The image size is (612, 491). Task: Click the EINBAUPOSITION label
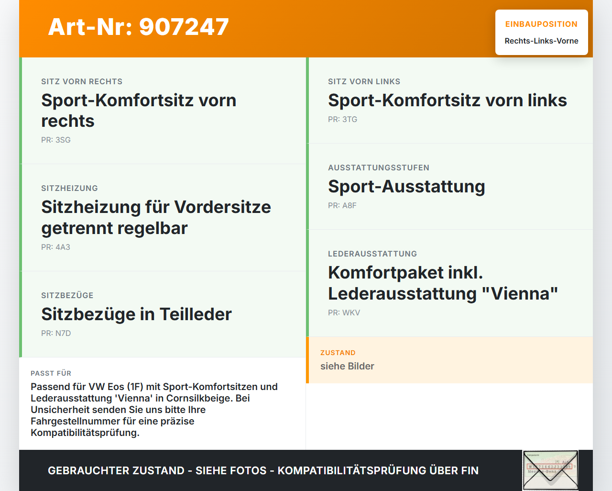tap(541, 24)
